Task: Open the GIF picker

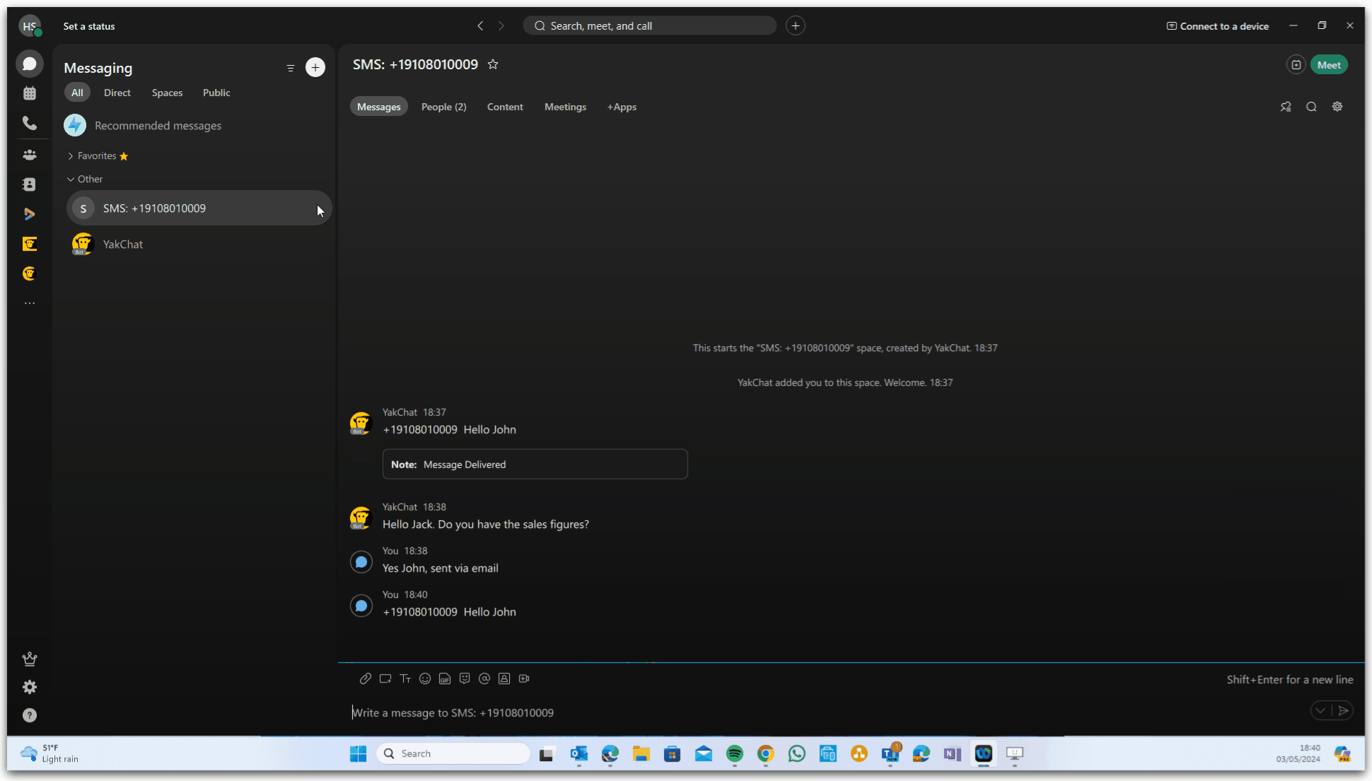Action: tap(445, 679)
